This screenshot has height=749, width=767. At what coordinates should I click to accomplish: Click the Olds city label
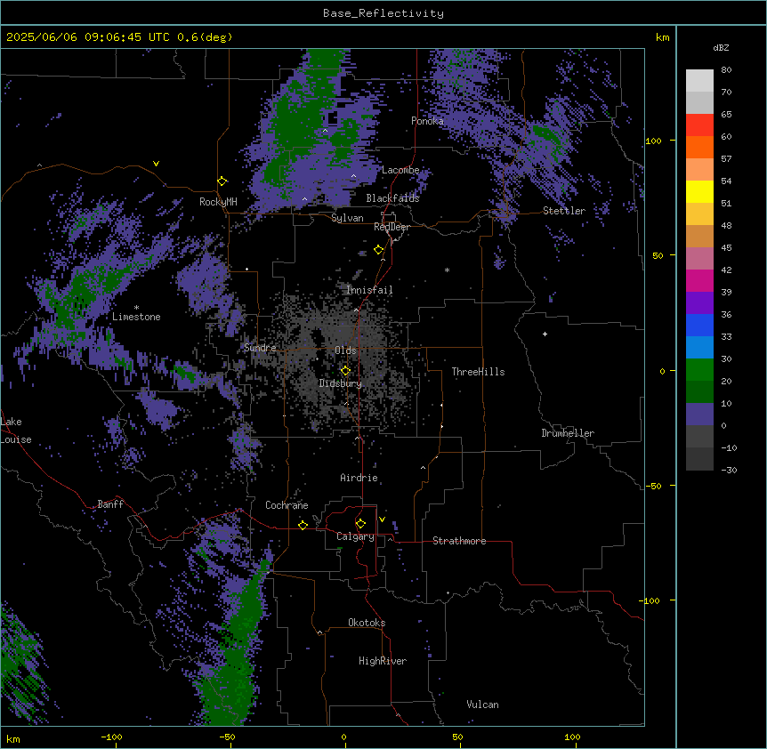[345, 350]
